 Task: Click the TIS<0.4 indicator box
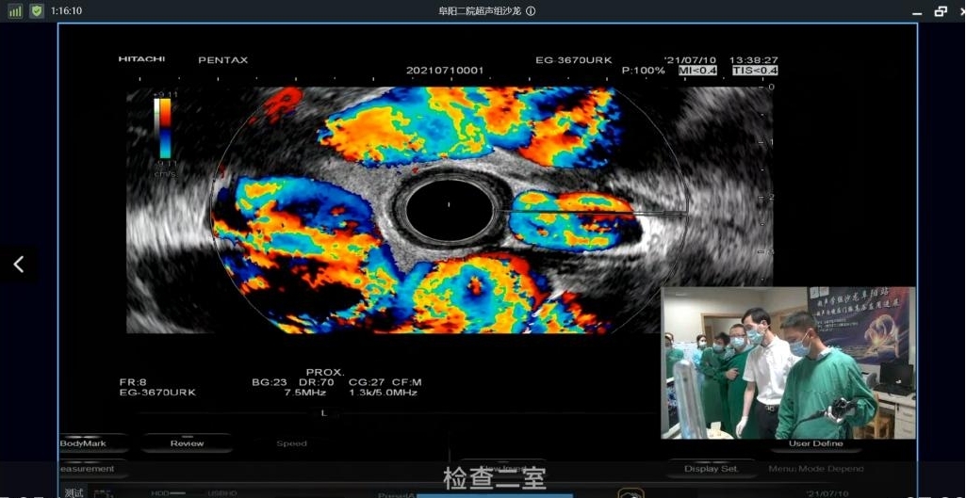[x=755, y=71]
